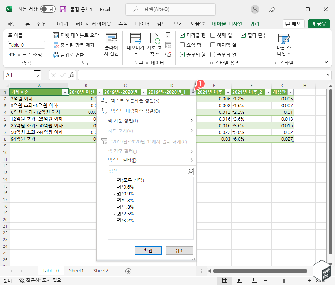This screenshot has height=285, width=335.
Task: Enable the 요약 행 checkbox
Action: (182, 44)
